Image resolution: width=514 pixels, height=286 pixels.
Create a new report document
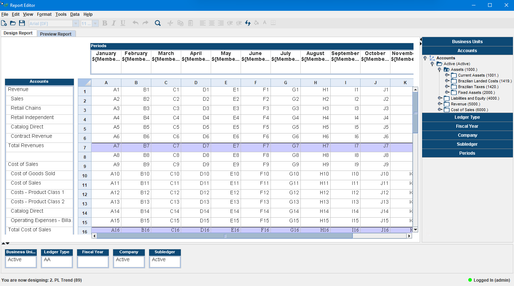point(4,23)
